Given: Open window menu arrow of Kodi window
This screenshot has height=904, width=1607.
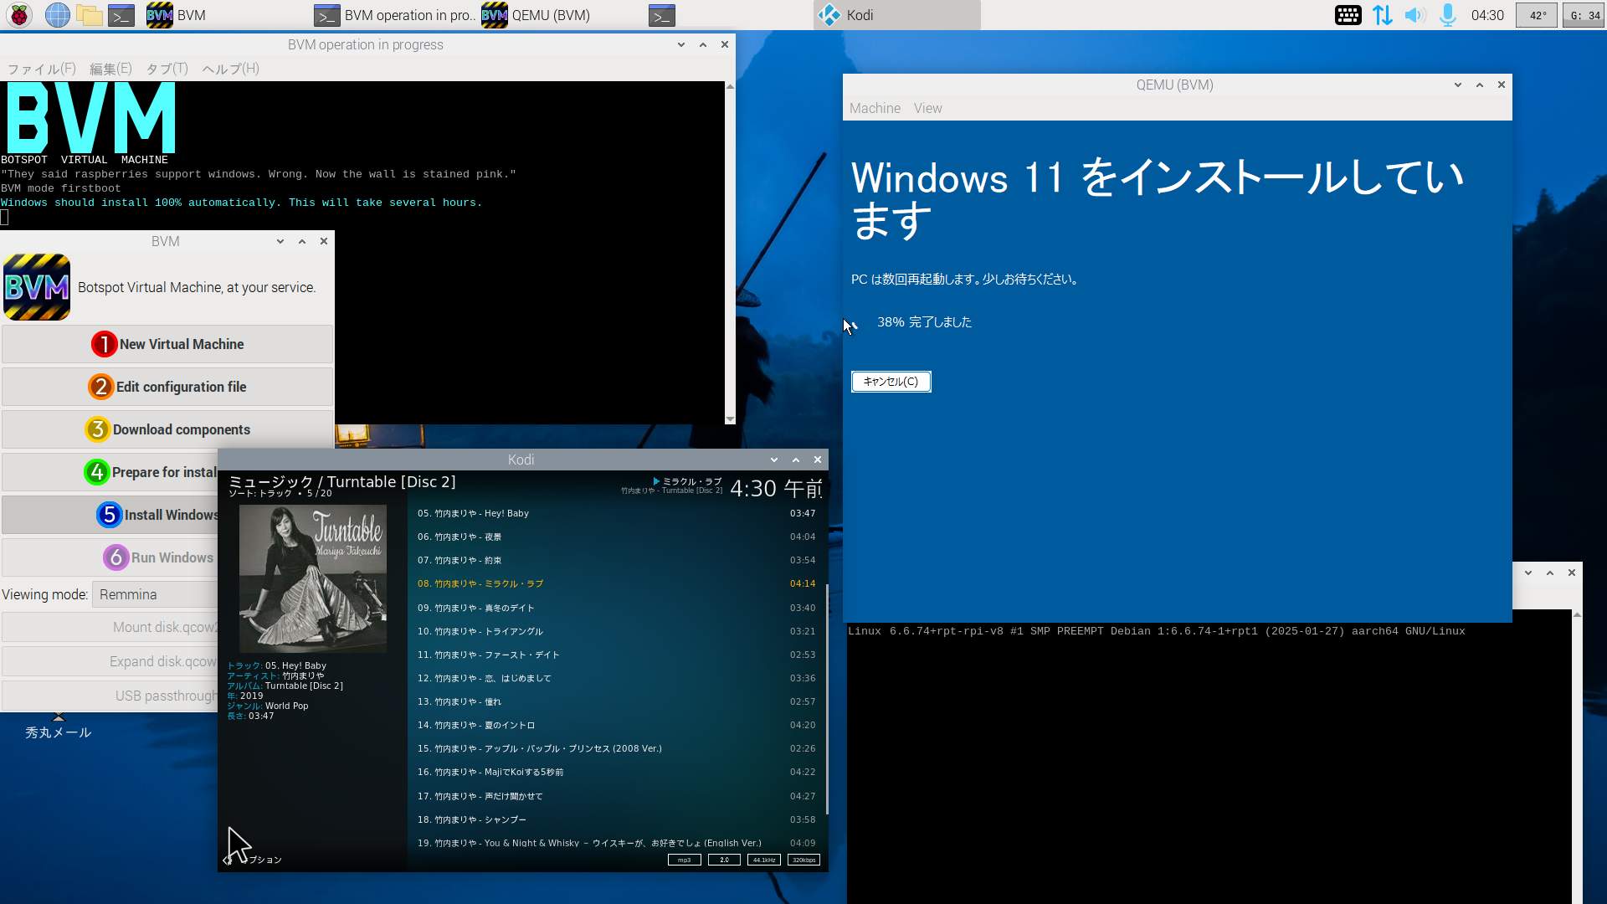Looking at the screenshot, I should pos(773,460).
